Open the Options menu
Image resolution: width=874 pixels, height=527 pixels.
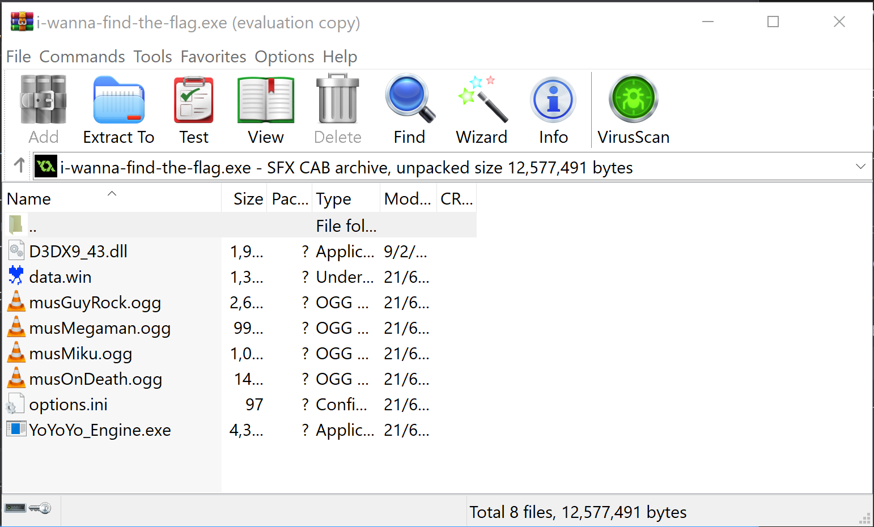[284, 57]
